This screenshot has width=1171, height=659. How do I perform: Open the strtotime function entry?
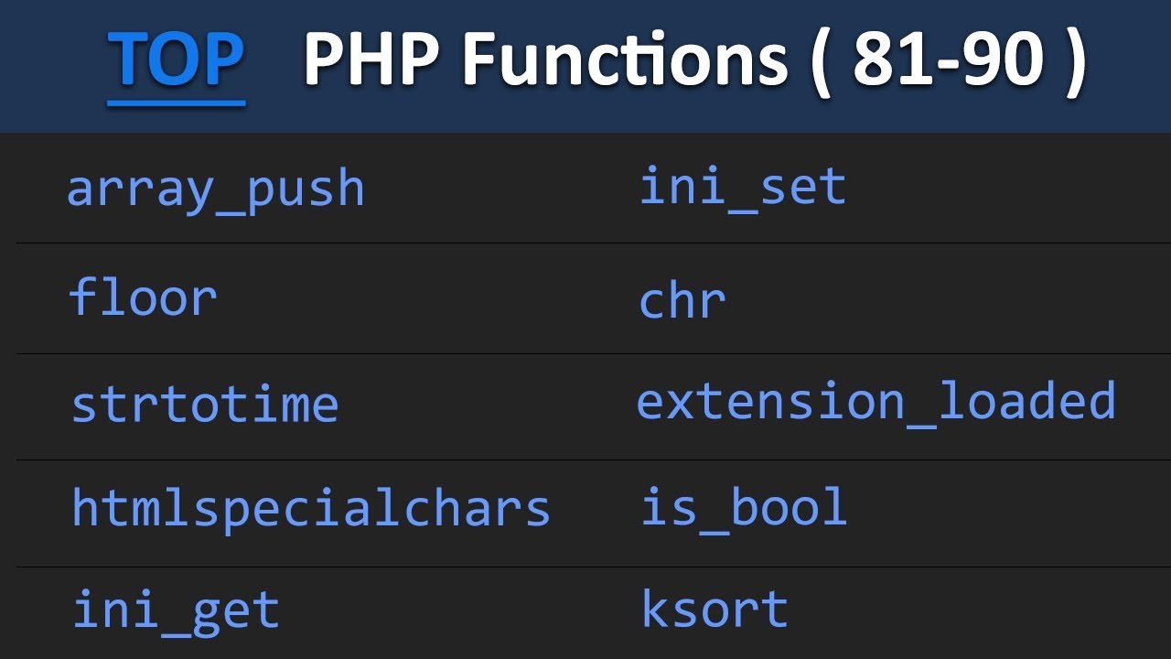point(205,405)
